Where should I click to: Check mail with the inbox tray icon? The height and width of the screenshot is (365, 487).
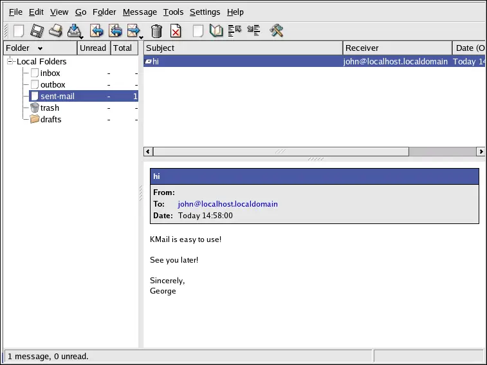point(75,31)
